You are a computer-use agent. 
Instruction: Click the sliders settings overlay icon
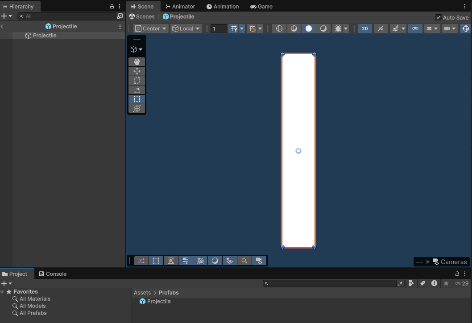186,261
